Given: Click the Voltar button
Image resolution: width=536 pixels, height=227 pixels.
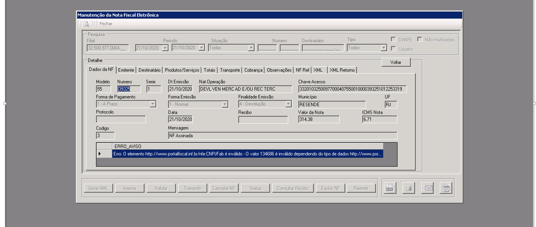Looking at the screenshot, I should point(395,62).
